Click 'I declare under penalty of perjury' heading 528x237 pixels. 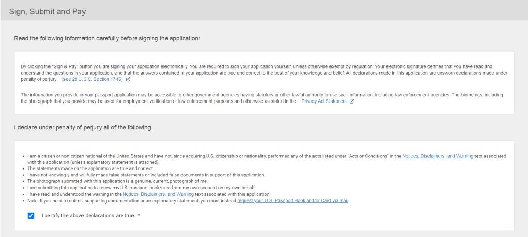(x=83, y=127)
